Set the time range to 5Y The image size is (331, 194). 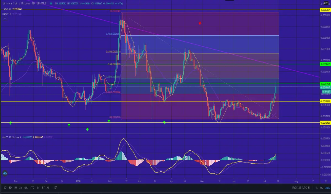click(43, 188)
